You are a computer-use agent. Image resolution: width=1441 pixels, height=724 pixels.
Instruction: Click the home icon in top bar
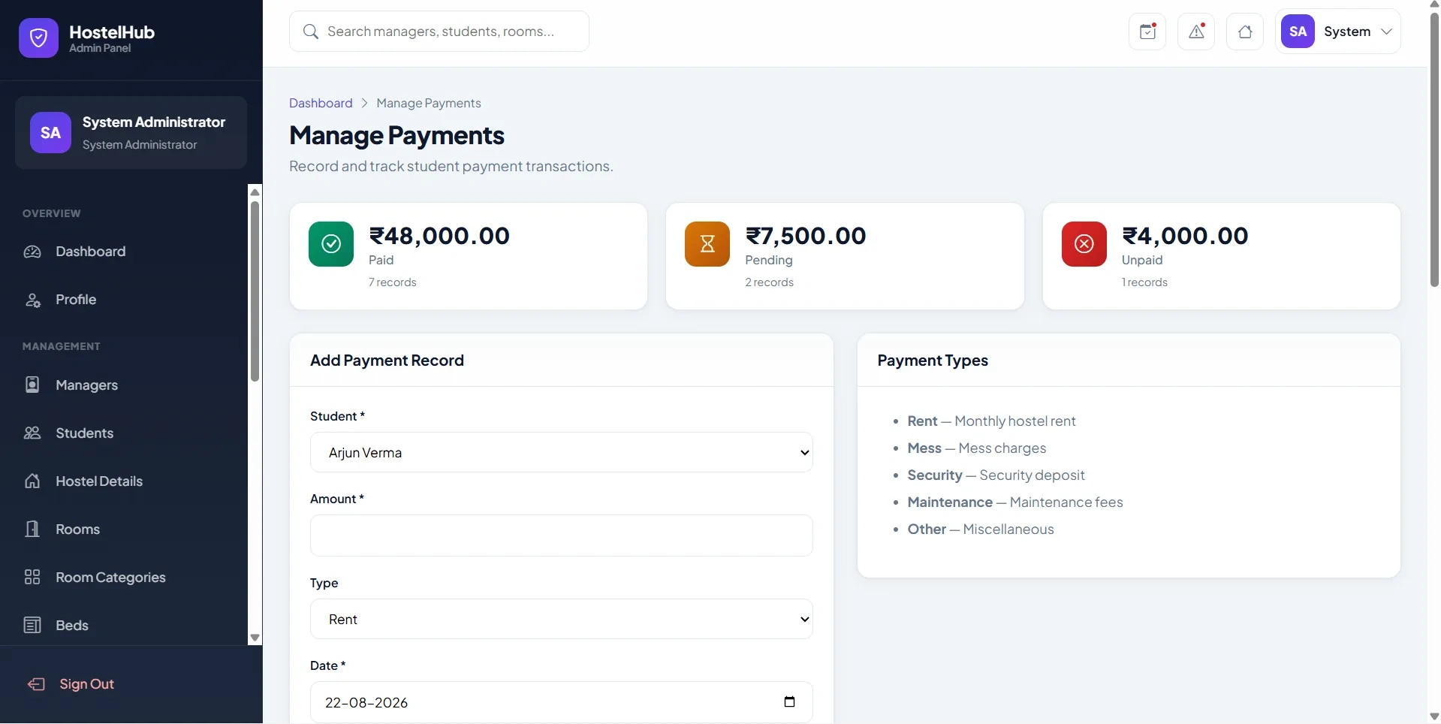(x=1244, y=32)
